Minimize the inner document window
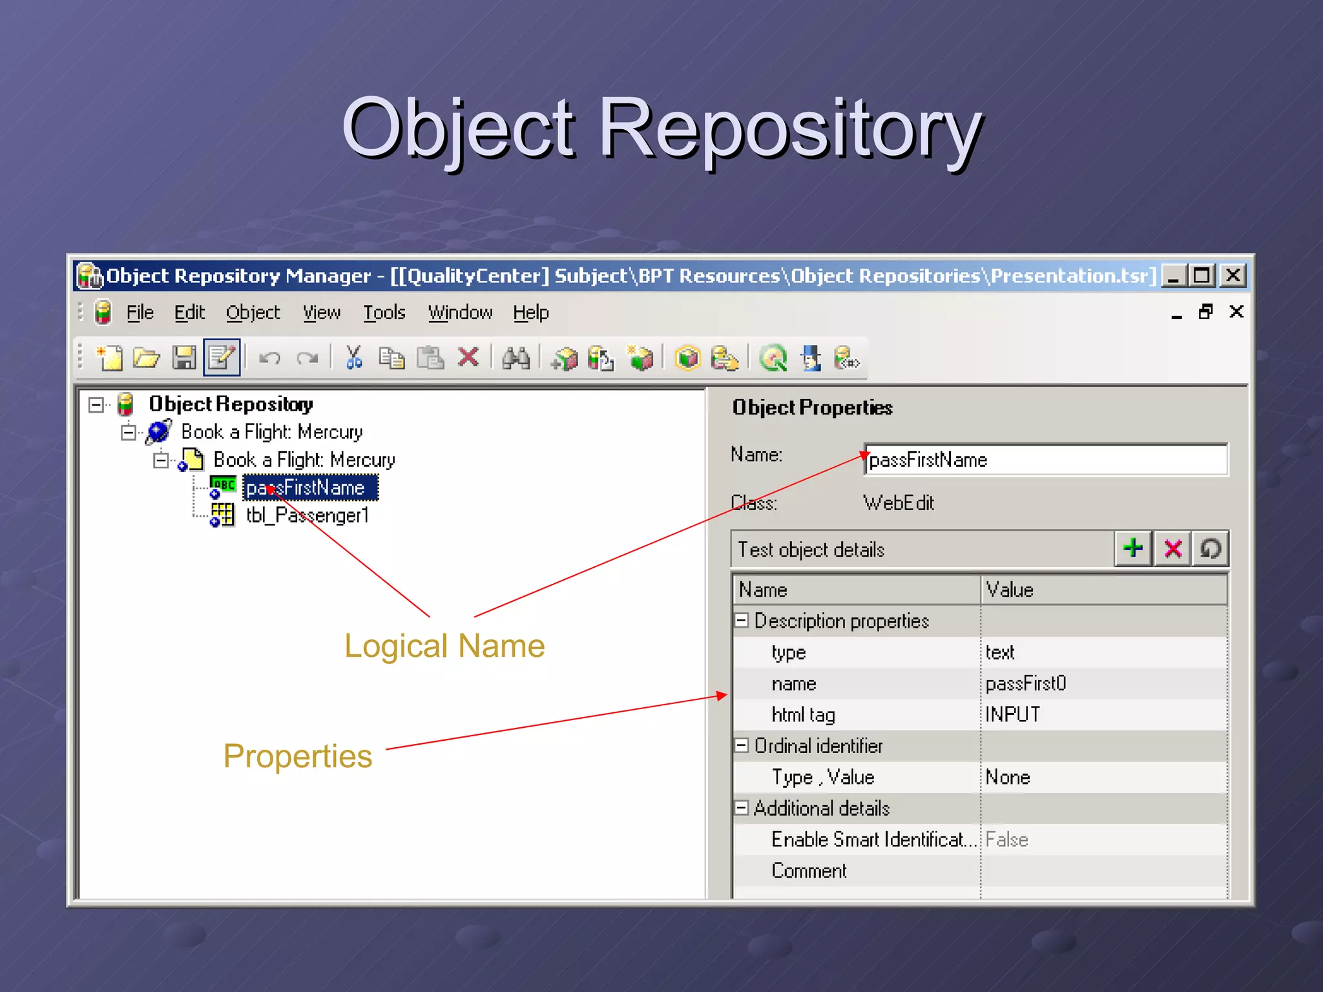Viewport: 1323px width, 992px height. click(1176, 315)
